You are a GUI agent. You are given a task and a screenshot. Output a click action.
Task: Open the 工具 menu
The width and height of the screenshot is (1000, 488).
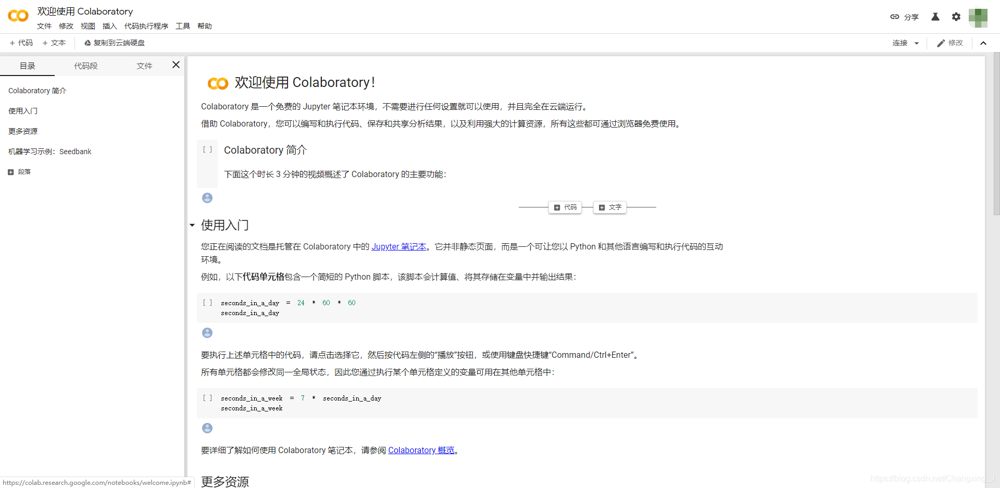tap(183, 26)
